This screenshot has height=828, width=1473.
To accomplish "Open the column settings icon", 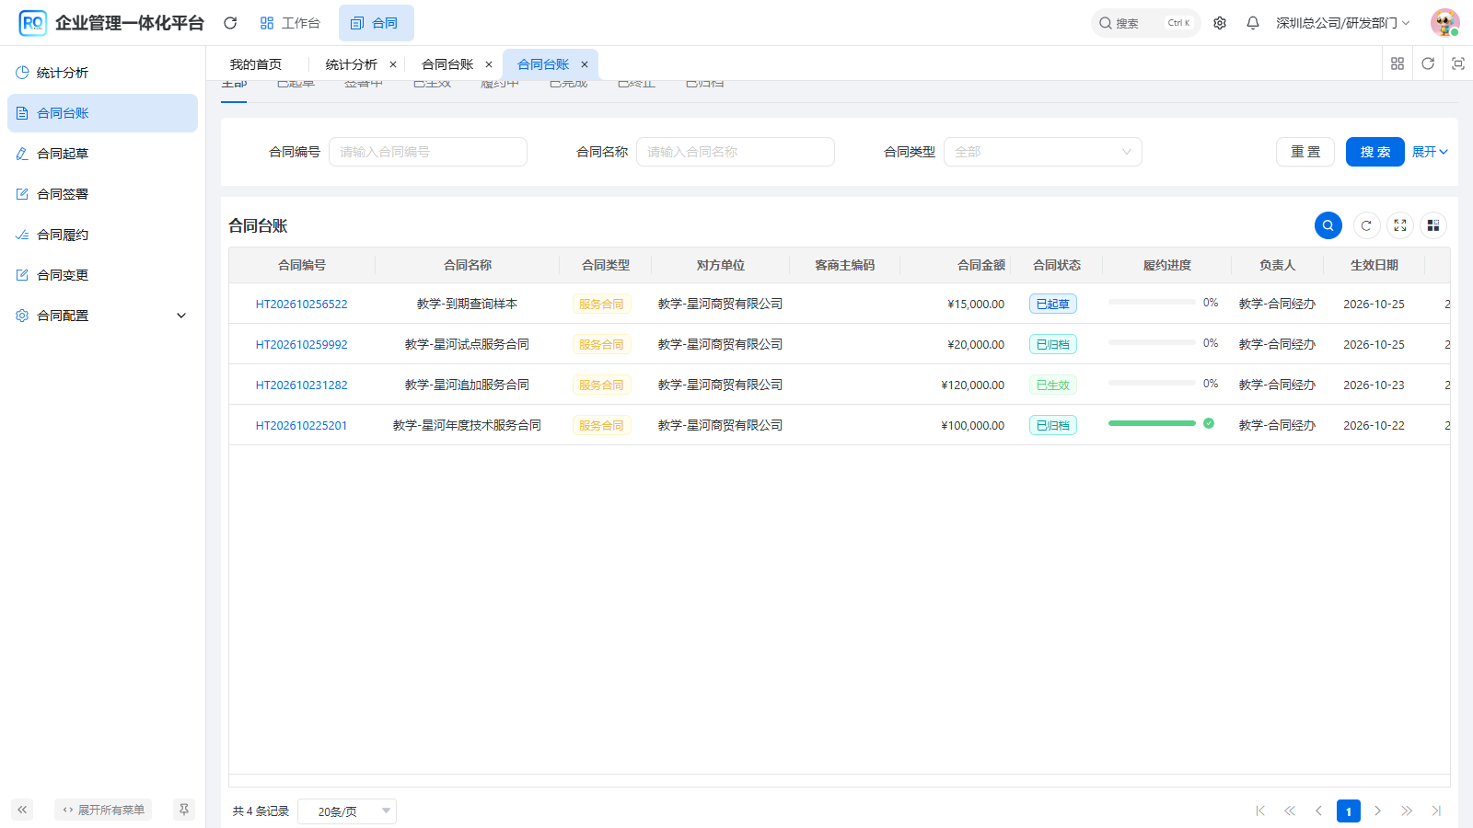I will [x=1433, y=225].
